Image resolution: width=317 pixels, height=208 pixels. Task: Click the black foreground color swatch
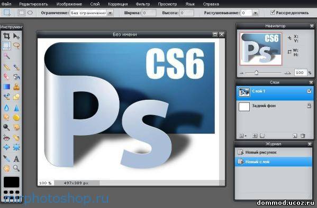click(x=11, y=182)
